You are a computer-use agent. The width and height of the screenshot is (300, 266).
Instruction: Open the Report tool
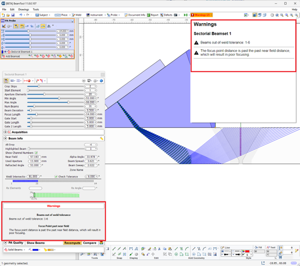point(152,15)
